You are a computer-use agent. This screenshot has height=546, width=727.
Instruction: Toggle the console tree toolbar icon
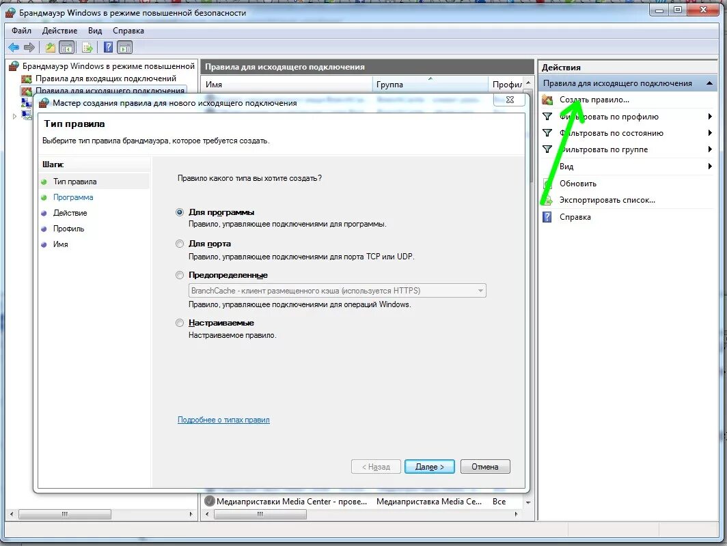point(67,47)
